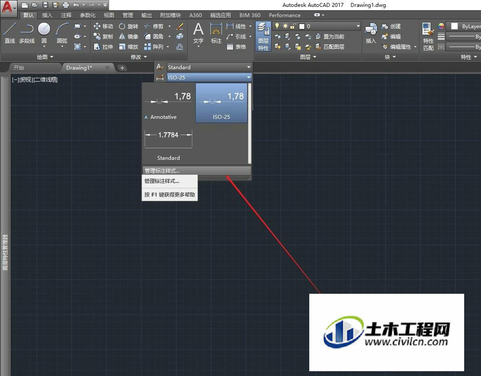
Task: Select the Arc (圆弧) tool
Action: 62,33
